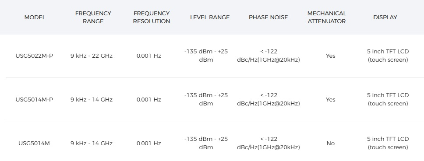Click the MECHANICAL ATTENUATOR column header
Viewport: 424px width, 161px height.
coord(327,17)
